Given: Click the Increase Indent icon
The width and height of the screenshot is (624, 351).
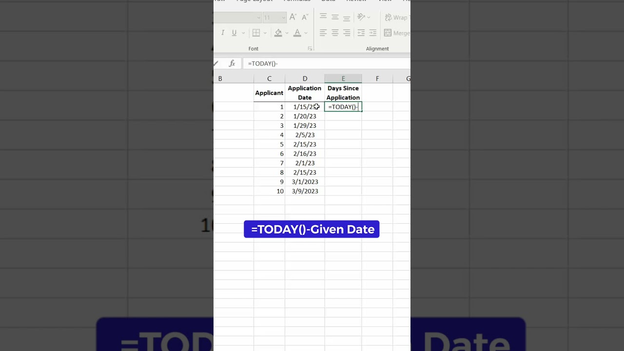Looking at the screenshot, I should 372,32.
